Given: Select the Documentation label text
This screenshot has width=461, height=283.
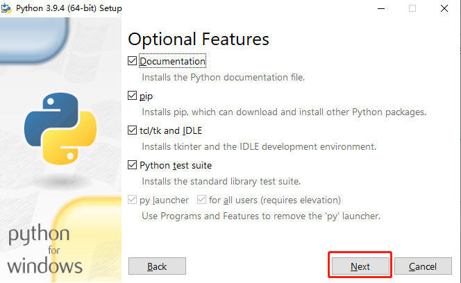Looking at the screenshot, I should coord(172,61).
